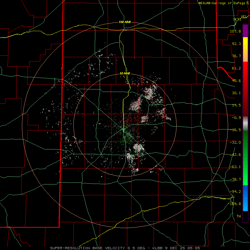Click the 92.3 legend value

pos(236,44)
